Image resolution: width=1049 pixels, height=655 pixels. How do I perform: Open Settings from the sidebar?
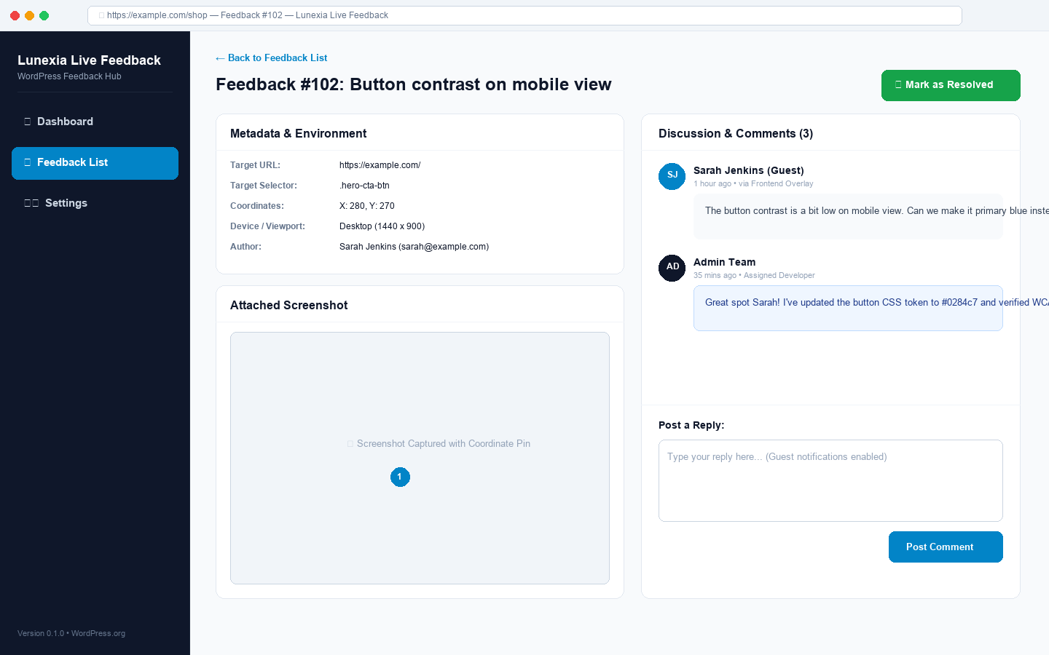95,203
